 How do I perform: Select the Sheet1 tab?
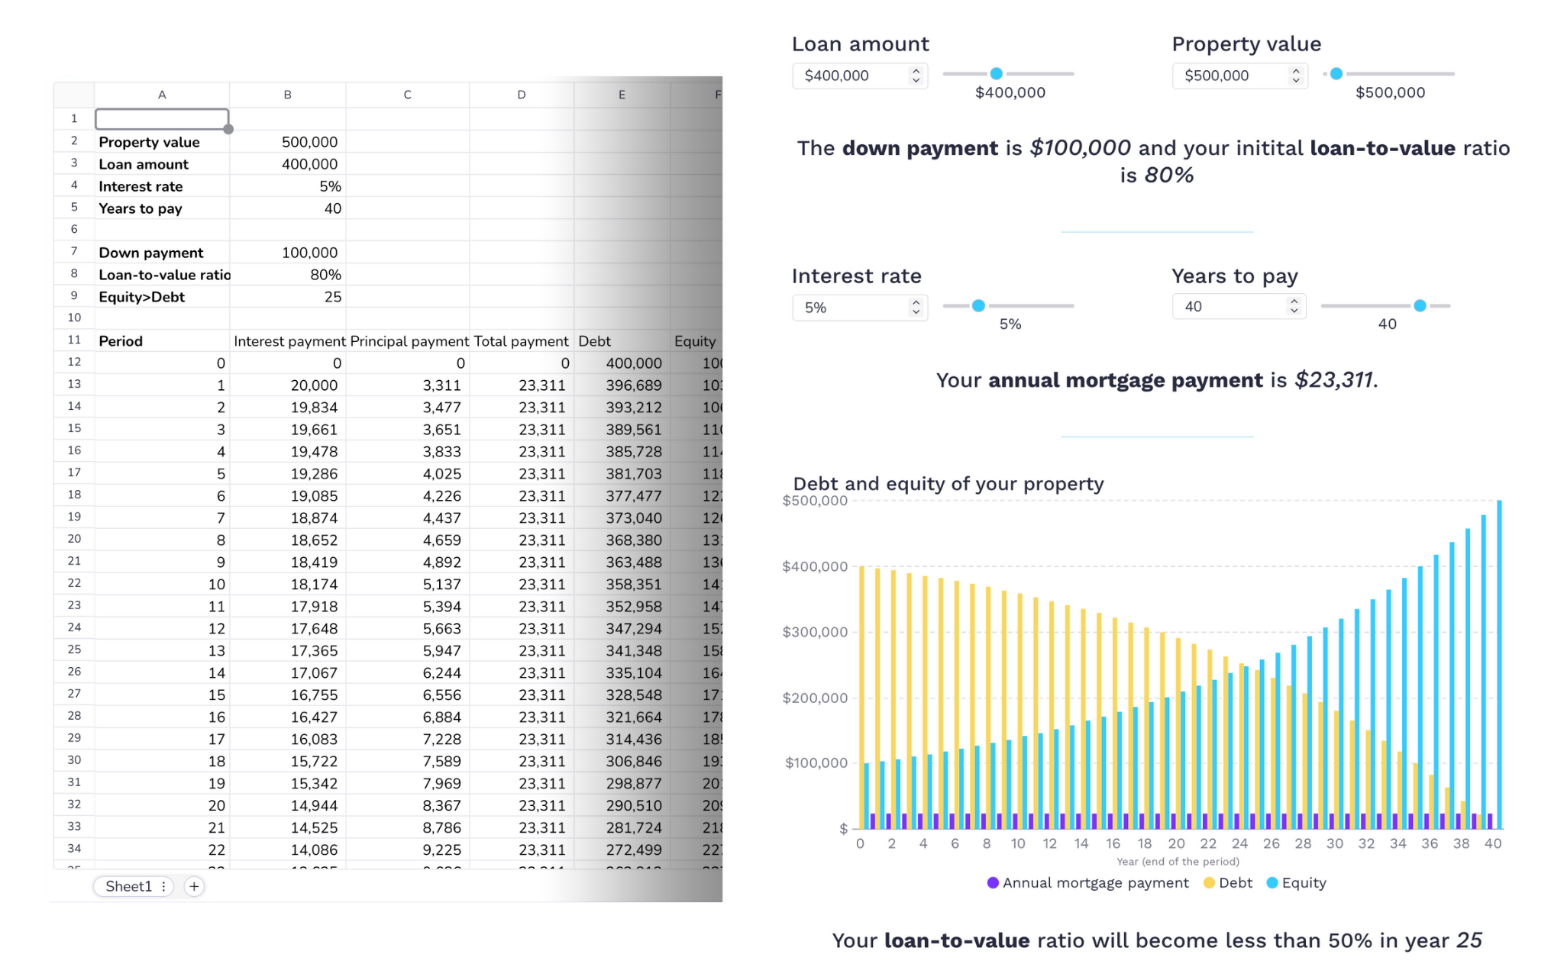[128, 886]
